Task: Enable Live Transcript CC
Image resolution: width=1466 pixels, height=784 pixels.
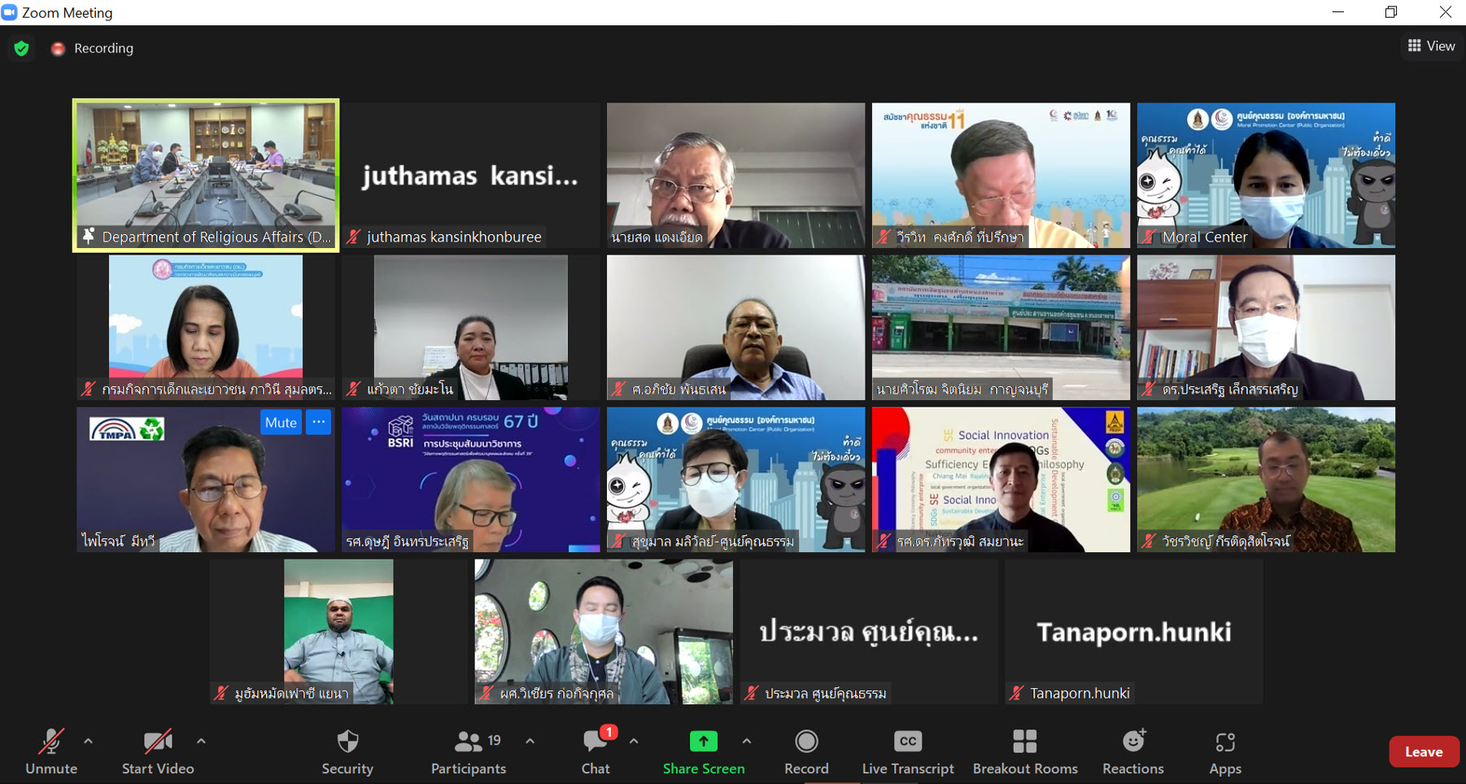Action: (908, 751)
